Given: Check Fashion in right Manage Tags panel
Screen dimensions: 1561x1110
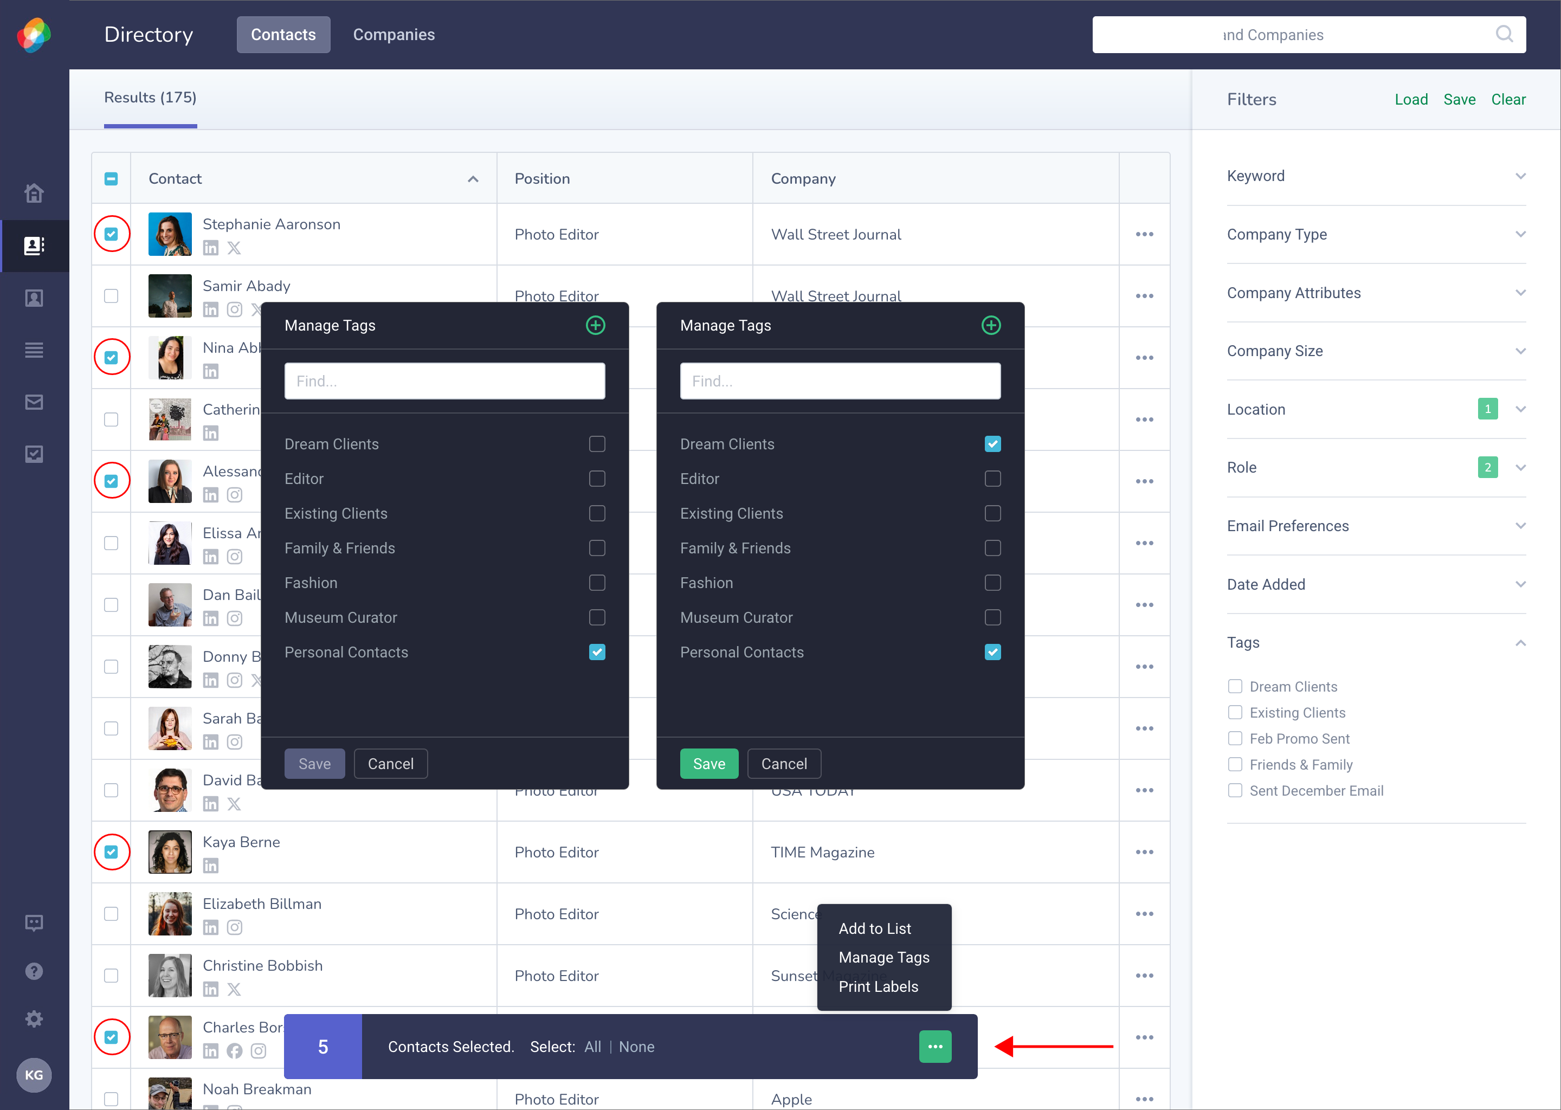Looking at the screenshot, I should click(x=993, y=583).
